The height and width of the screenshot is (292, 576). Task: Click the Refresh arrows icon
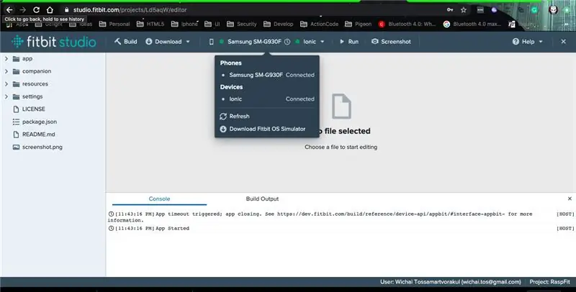[223, 117]
